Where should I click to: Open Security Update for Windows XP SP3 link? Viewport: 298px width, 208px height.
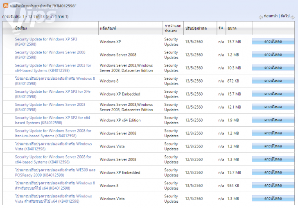click(46, 42)
